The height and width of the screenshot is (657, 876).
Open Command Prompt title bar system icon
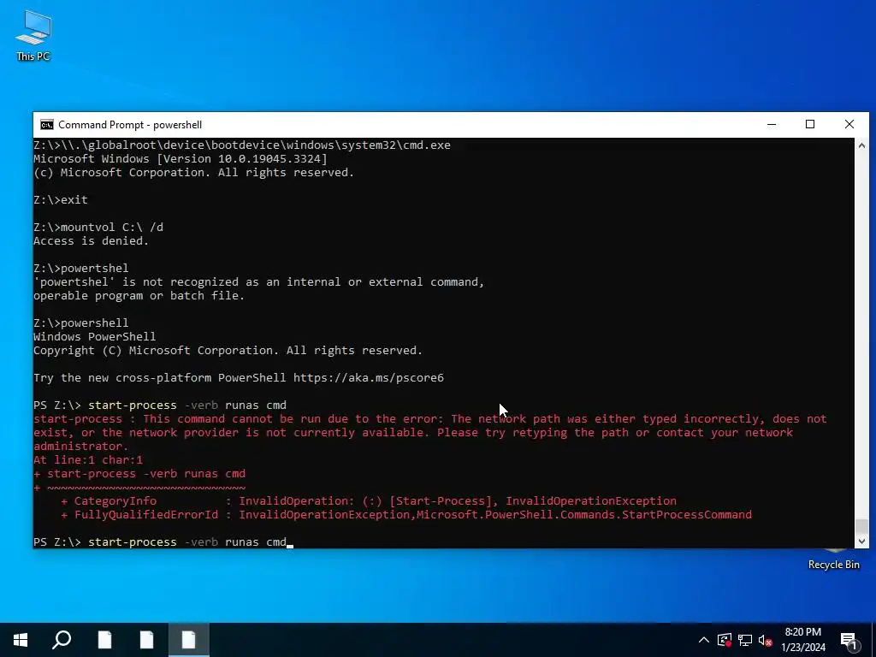click(47, 125)
